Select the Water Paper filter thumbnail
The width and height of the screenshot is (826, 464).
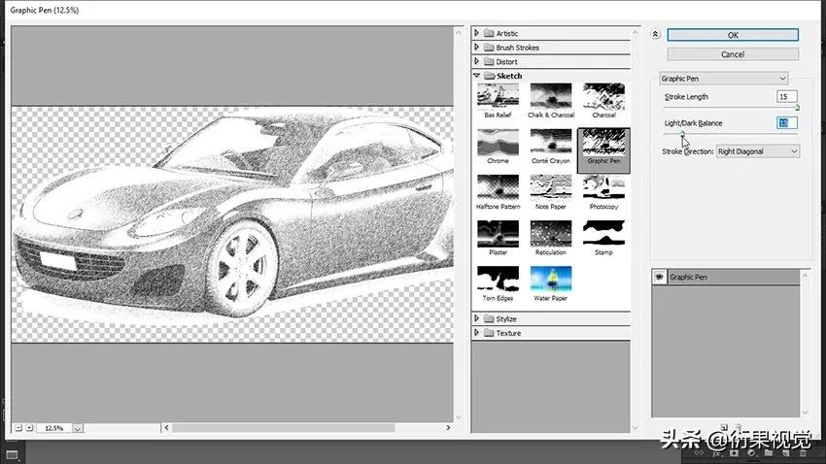point(550,280)
